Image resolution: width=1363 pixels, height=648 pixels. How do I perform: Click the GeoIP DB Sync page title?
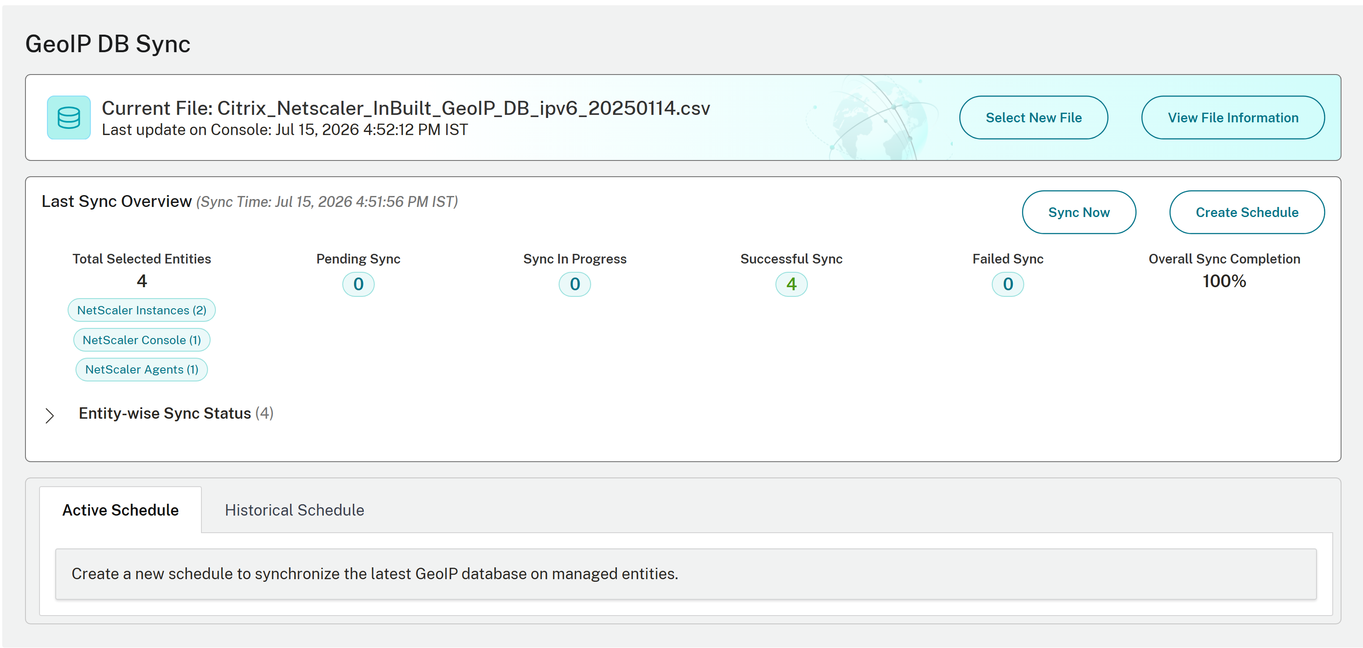tap(108, 44)
